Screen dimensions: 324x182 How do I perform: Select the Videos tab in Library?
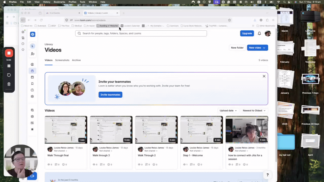[x=48, y=60]
